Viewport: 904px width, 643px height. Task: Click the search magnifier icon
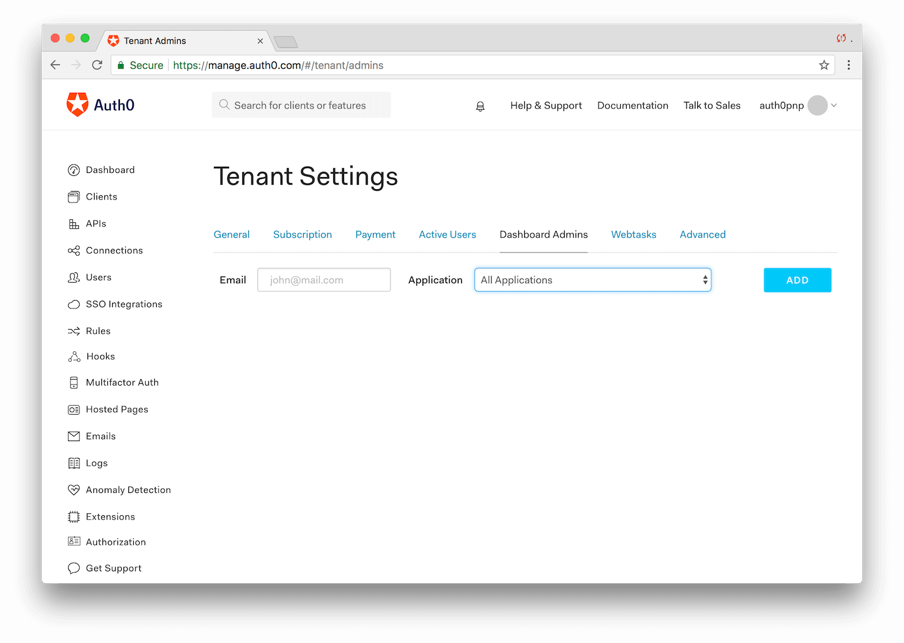point(224,105)
